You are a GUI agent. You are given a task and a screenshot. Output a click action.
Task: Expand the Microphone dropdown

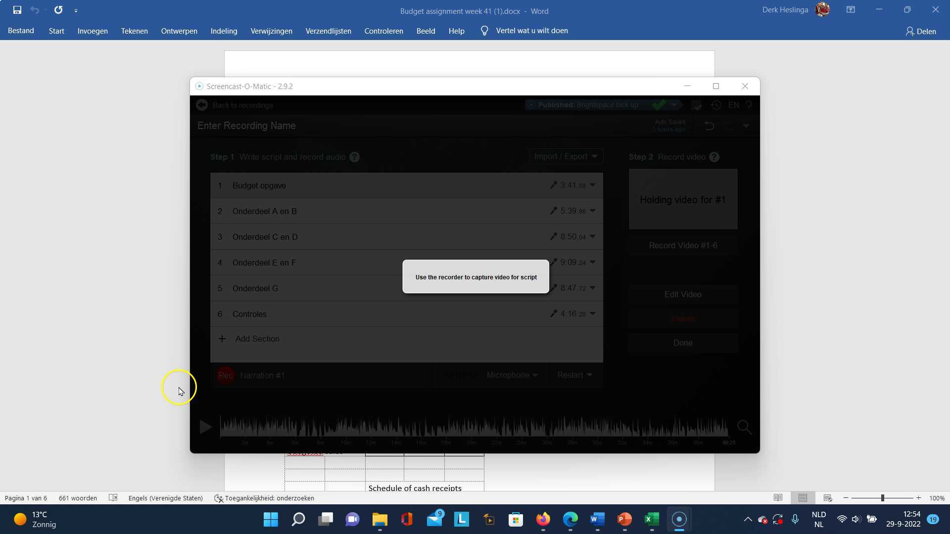(512, 375)
